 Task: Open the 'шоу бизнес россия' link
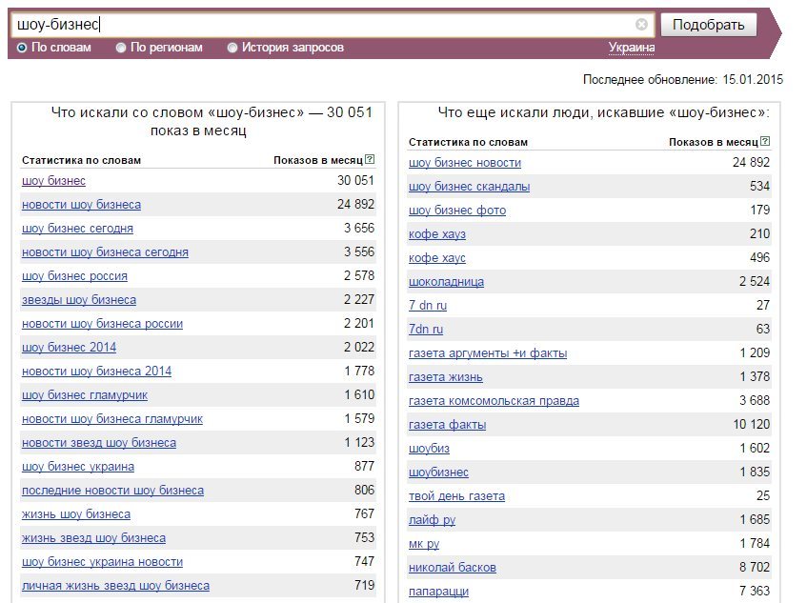pyautogui.click(x=74, y=275)
